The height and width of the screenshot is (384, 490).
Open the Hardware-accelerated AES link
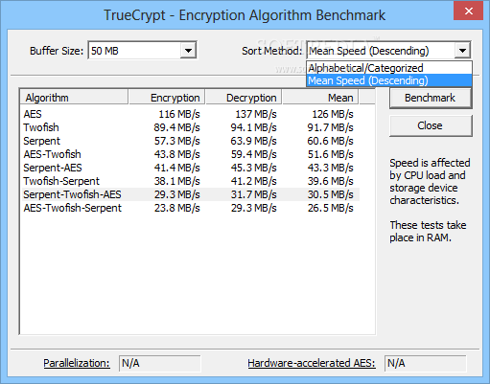312,363
